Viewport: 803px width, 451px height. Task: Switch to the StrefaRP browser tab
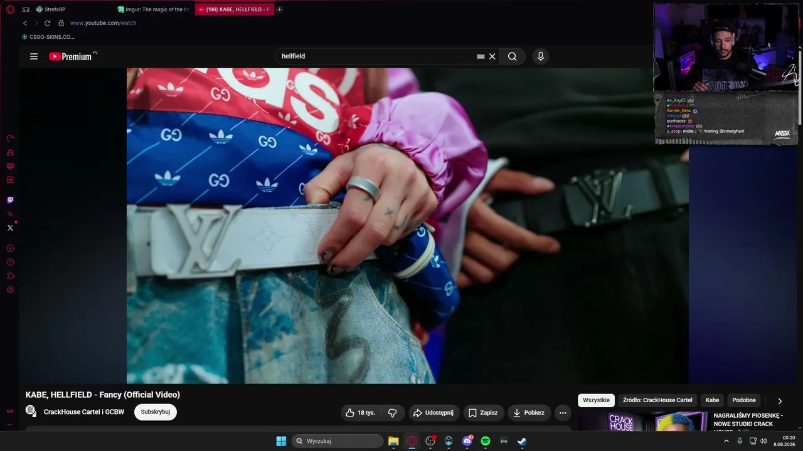(x=72, y=9)
